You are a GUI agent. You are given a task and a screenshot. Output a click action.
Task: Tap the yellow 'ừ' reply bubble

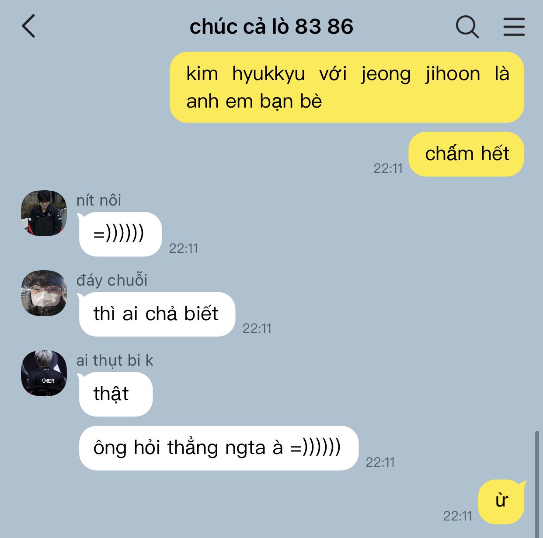[501, 501]
